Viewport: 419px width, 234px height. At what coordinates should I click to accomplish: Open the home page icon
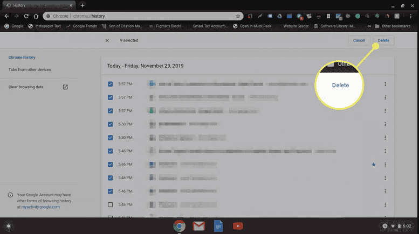coord(36,16)
